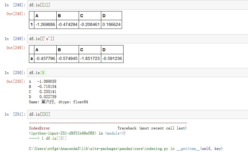Screen dimensions: 248x152
Task: Click cell value -1.269886
Action: tap(45, 24)
